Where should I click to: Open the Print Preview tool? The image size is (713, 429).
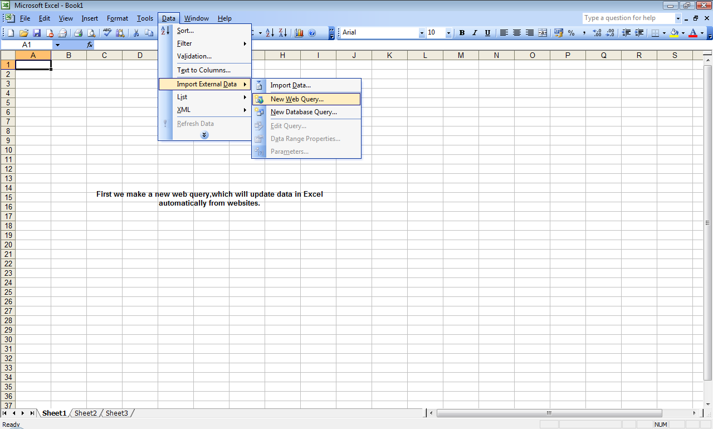pyautogui.click(x=91, y=32)
